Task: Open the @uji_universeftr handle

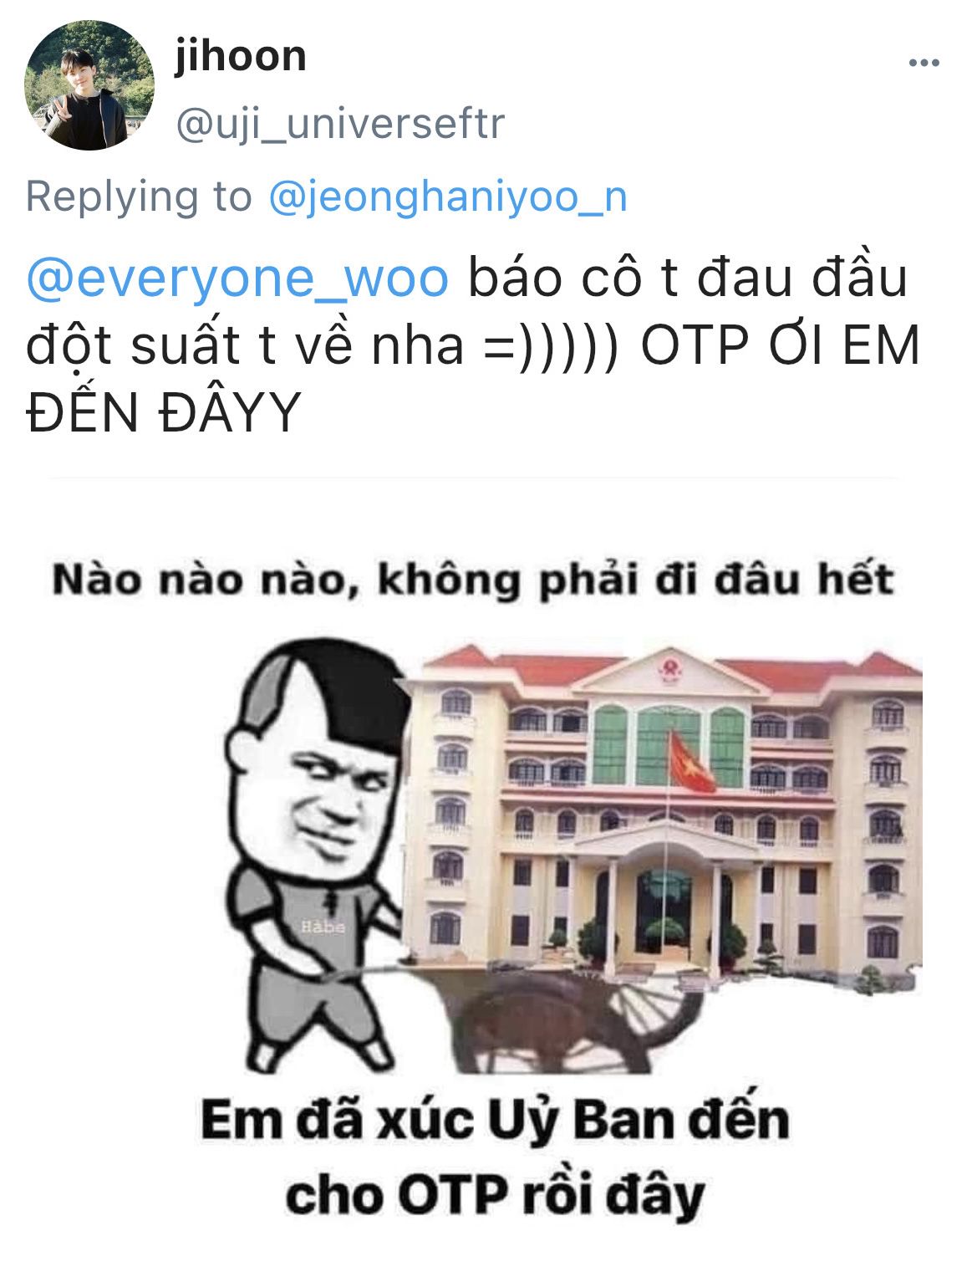Action: (x=340, y=124)
